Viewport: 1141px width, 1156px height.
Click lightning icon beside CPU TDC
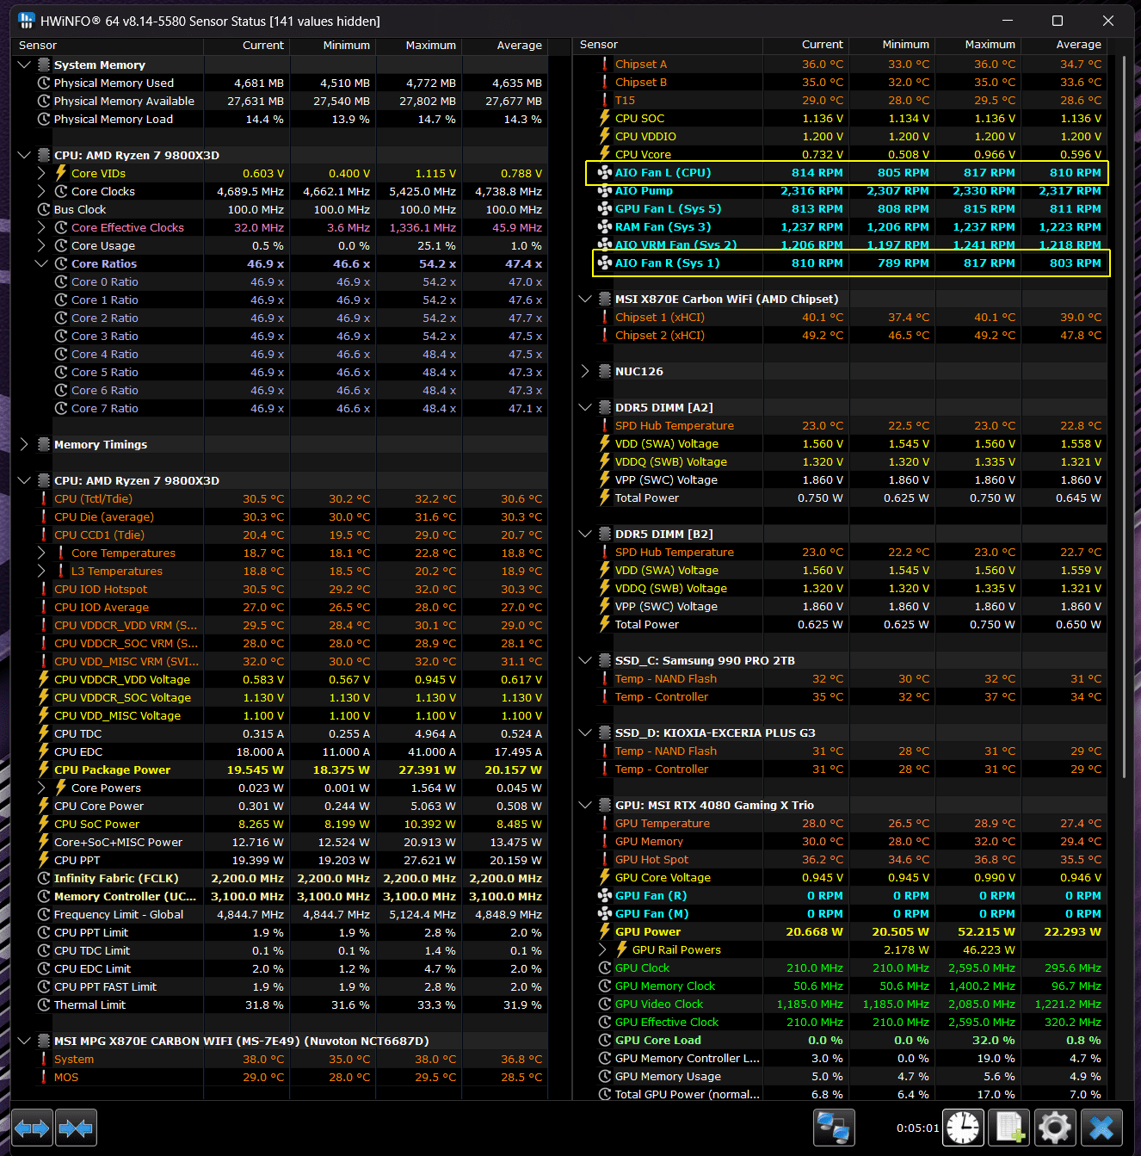pos(44,733)
